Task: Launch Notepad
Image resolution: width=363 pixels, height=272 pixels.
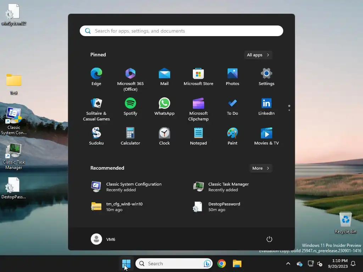Action: pos(199,136)
